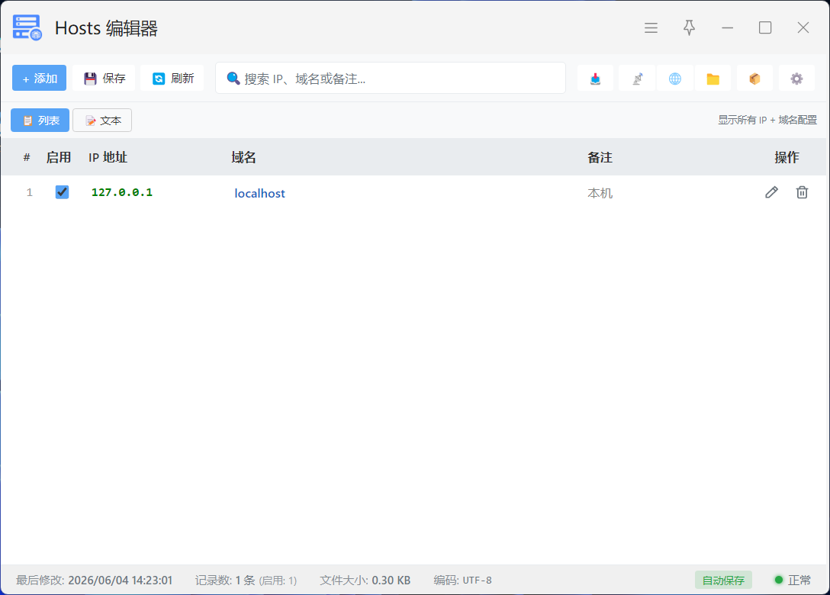Uncheck the enabled box for 127.0.0.1

(62, 192)
